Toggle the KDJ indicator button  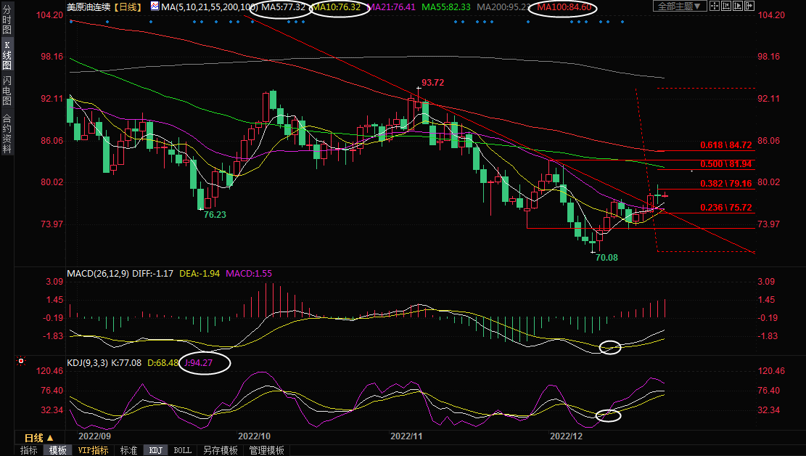coord(155,450)
